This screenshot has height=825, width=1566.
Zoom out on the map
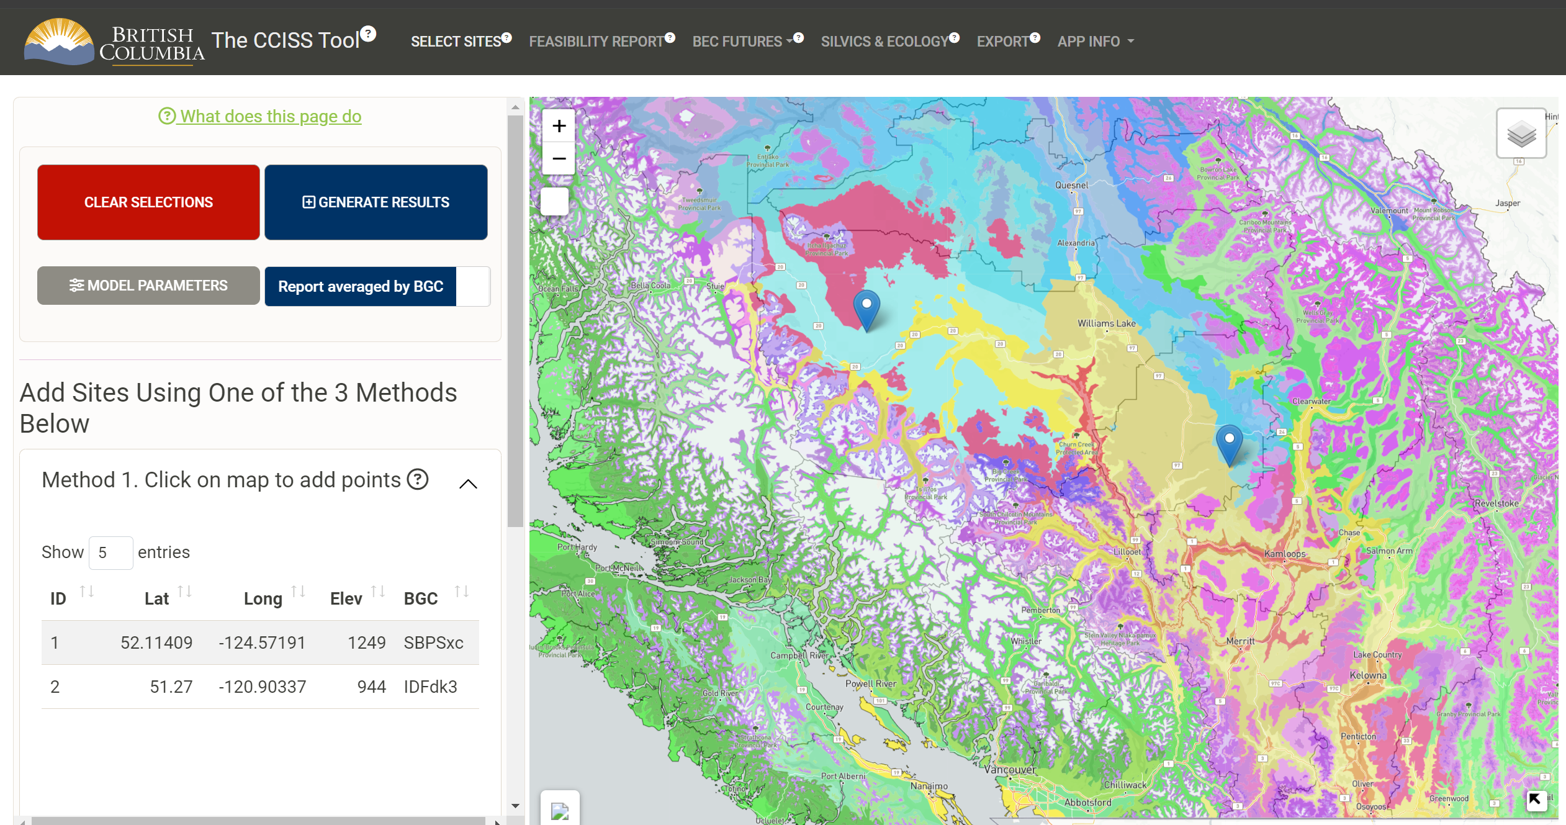click(559, 159)
